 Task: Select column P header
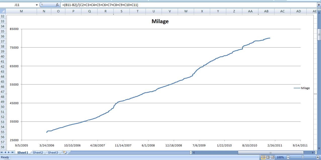73,11
